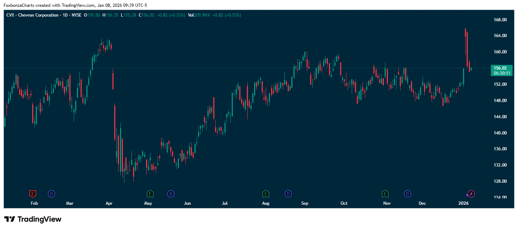Open the dividend marker near February

point(51,194)
